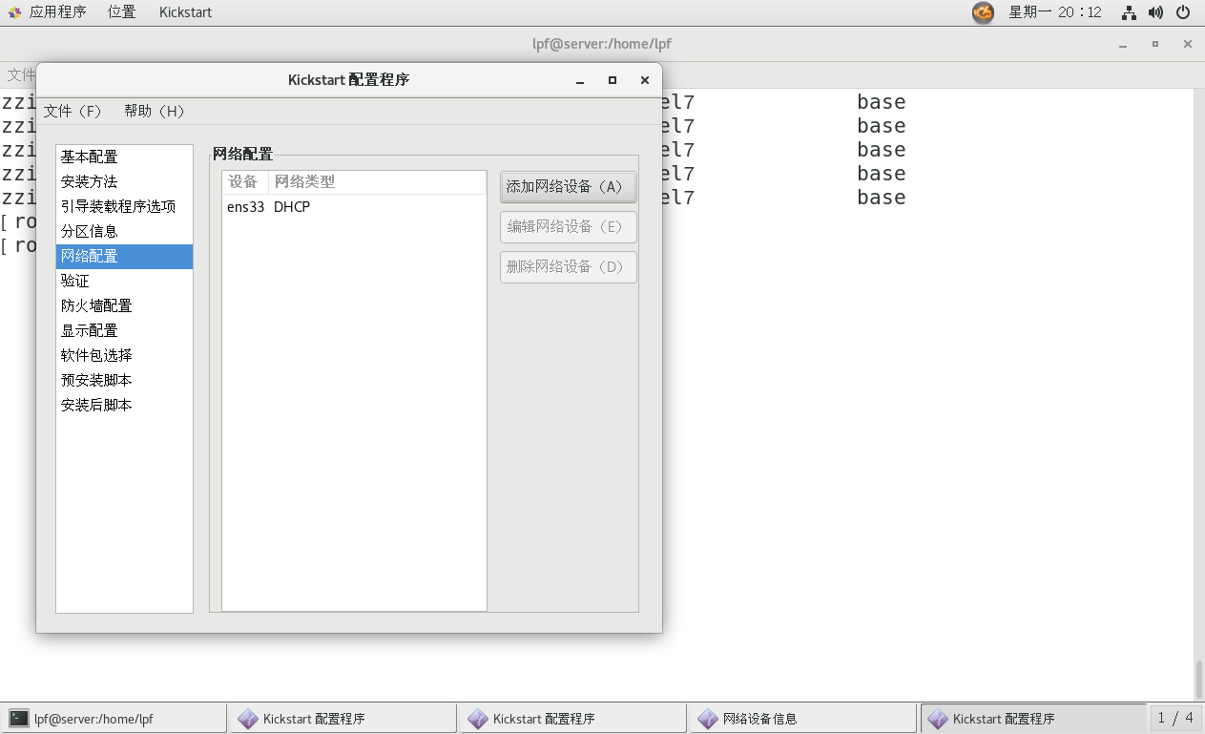The height and width of the screenshot is (734, 1205).
Task: Minimize the lpf@server terminal window
Action: click(x=1123, y=44)
